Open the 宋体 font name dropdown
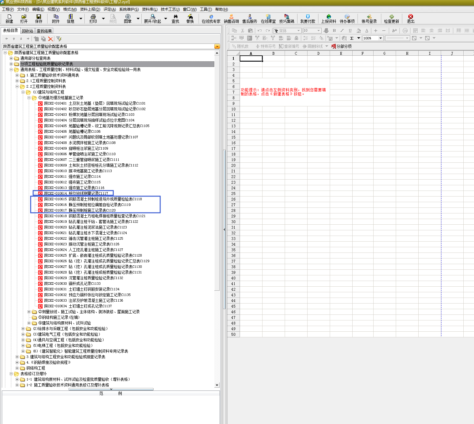 (x=299, y=31)
